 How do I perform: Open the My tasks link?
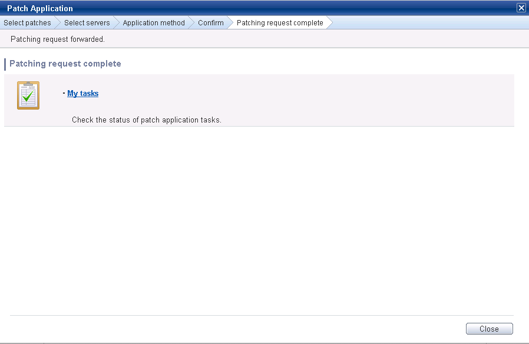(82, 94)
